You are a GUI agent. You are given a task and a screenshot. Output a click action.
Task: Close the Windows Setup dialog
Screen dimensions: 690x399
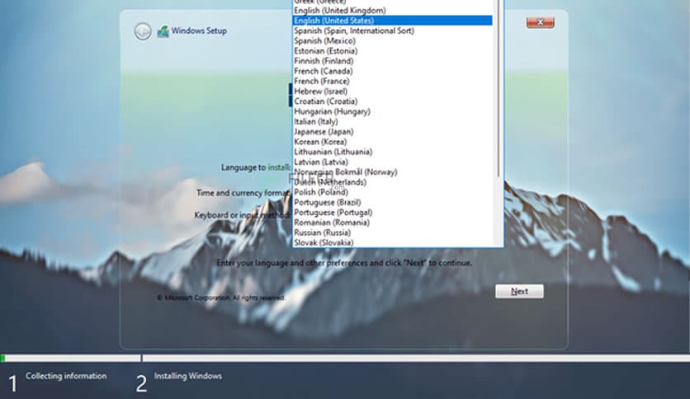click(x=540, y=22)
